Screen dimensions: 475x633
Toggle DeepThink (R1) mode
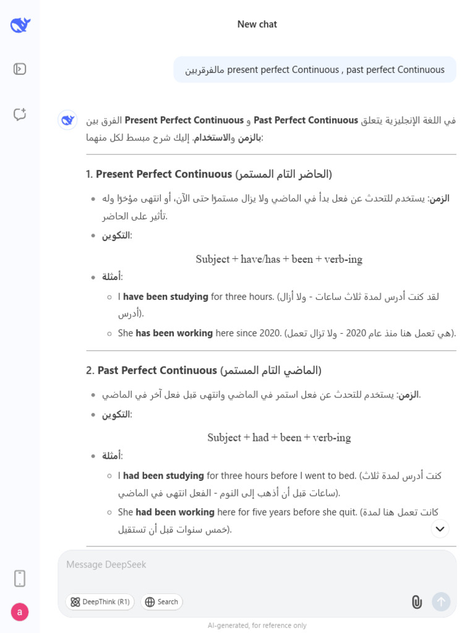(100, 602)
